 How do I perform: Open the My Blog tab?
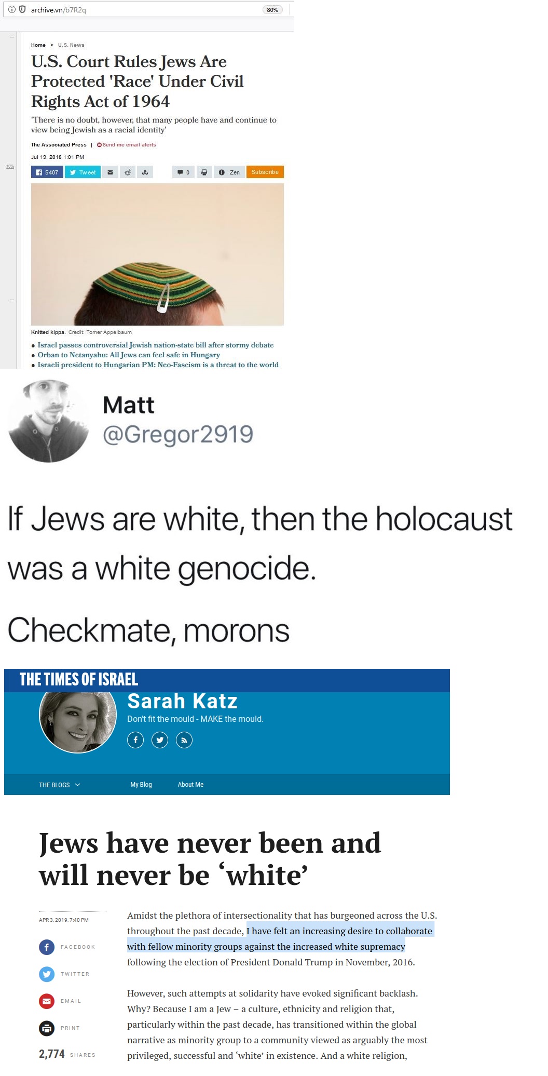click(x=141, y=785)
